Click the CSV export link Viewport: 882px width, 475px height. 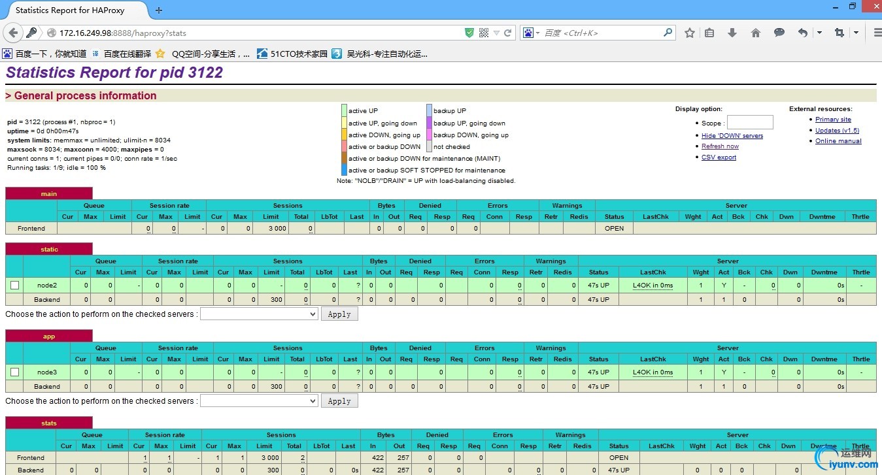[719, 157]
